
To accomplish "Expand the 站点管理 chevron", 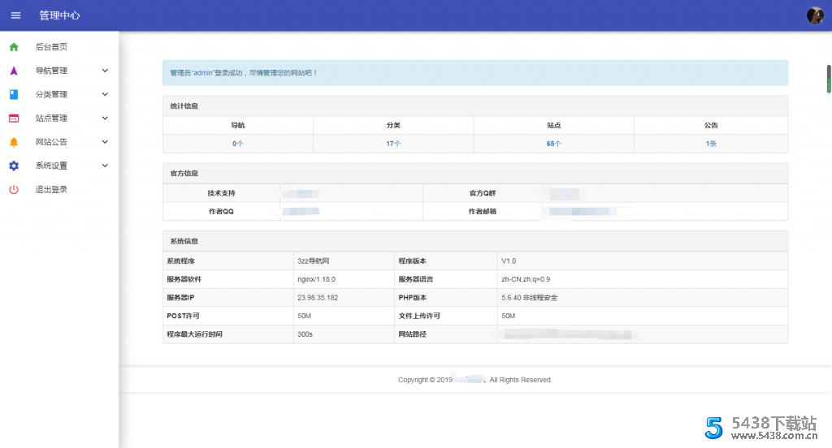I will [105, 118].
